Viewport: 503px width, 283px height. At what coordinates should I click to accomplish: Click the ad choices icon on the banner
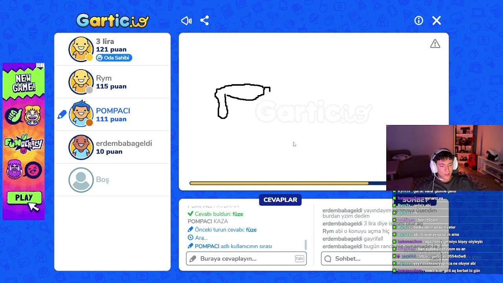40,65
